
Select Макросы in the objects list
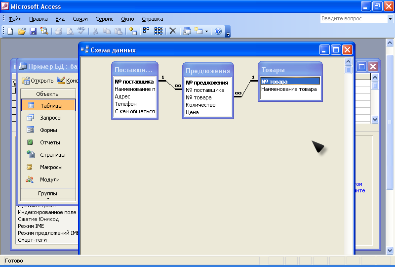(48, 167)
